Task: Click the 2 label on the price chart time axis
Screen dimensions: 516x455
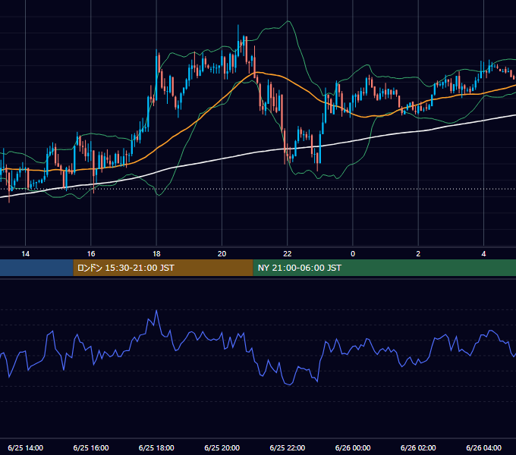Action: click(418, 254)
